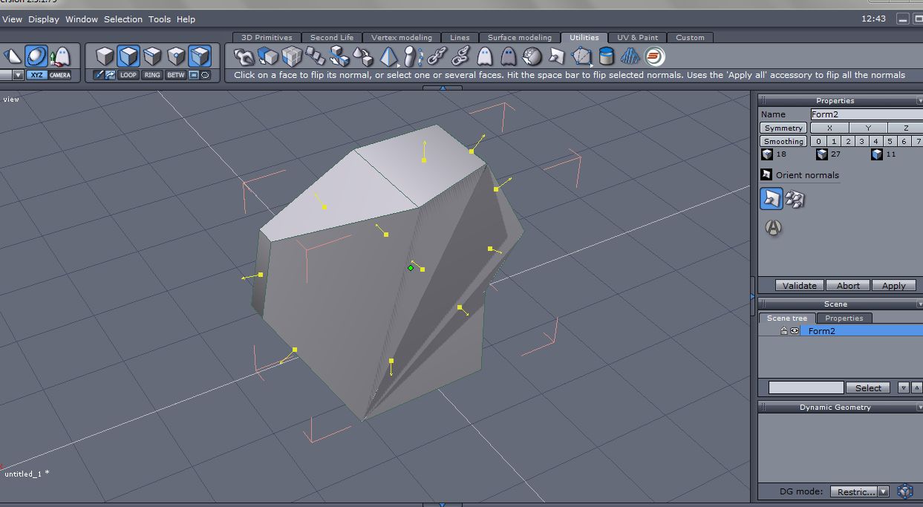Viewport: 923px width, 507px height.
Task: Click the red S logo icon
Action: tap(653, 56)
